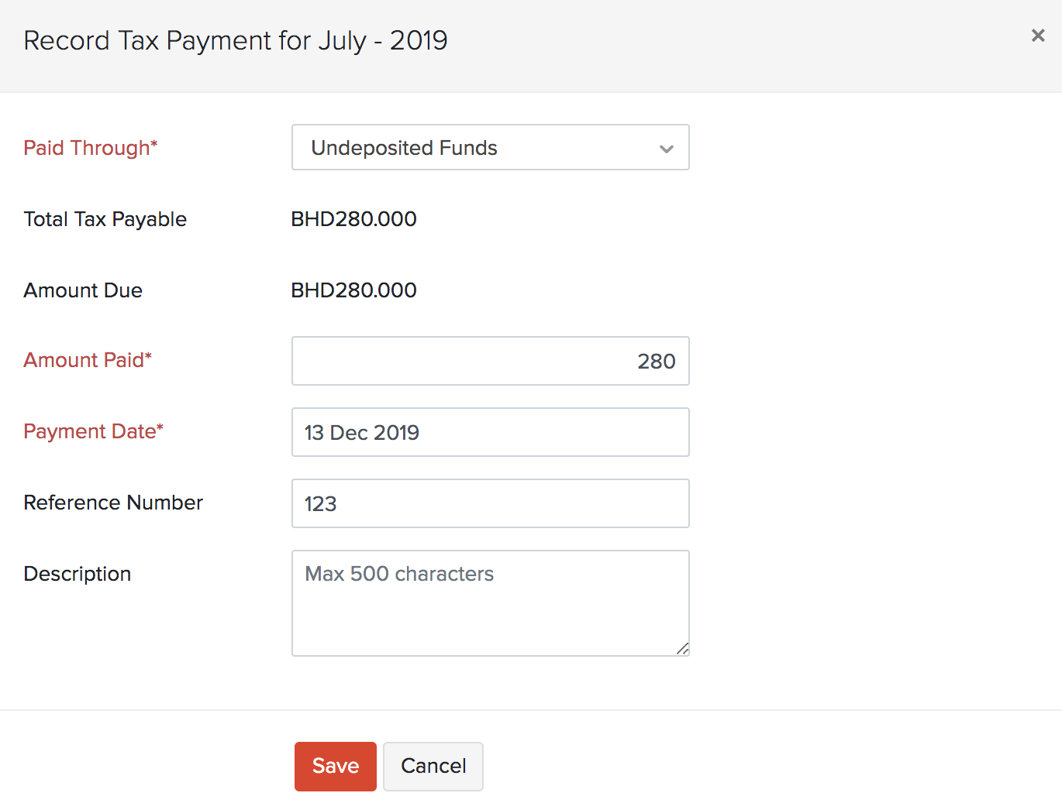The width and height of the screenshot is (1062, 810).
Task: Select the Total Tax Payable amount value
Action: pyautogui.click(x=353, y=219)
